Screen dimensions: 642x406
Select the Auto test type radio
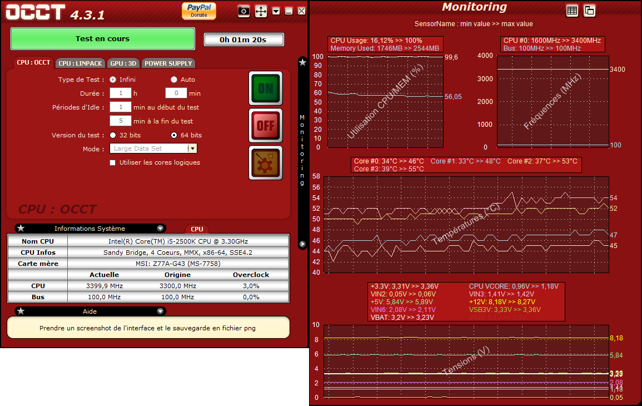click(x=174, y=80)
